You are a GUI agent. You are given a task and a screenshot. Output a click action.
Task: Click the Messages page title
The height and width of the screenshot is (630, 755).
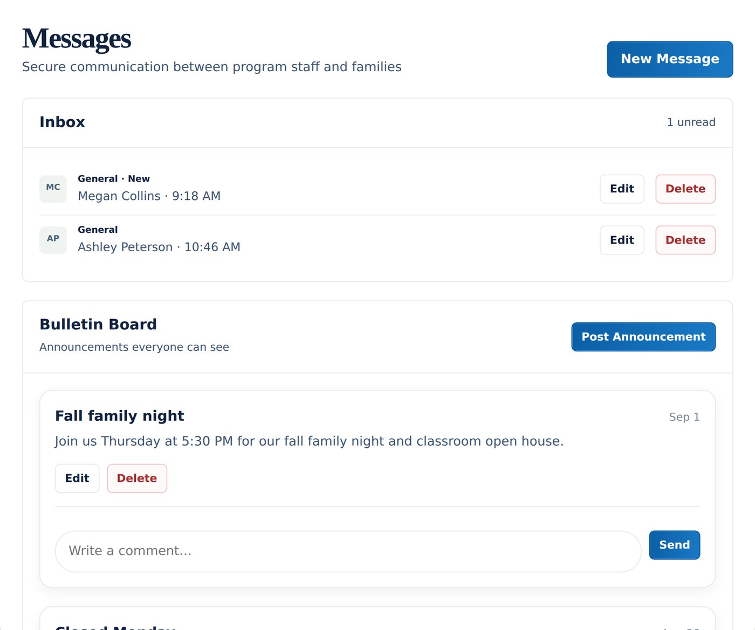coord(77,39)
